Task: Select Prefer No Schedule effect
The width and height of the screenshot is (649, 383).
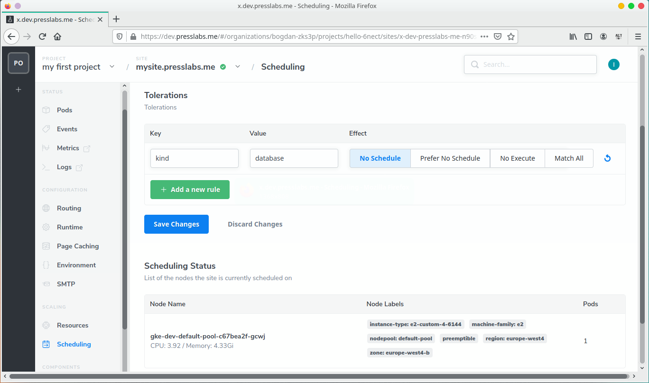Action: [x=450, y=158]
